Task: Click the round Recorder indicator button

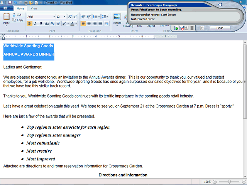Action: pyautogui.click(x=220, y=5)
